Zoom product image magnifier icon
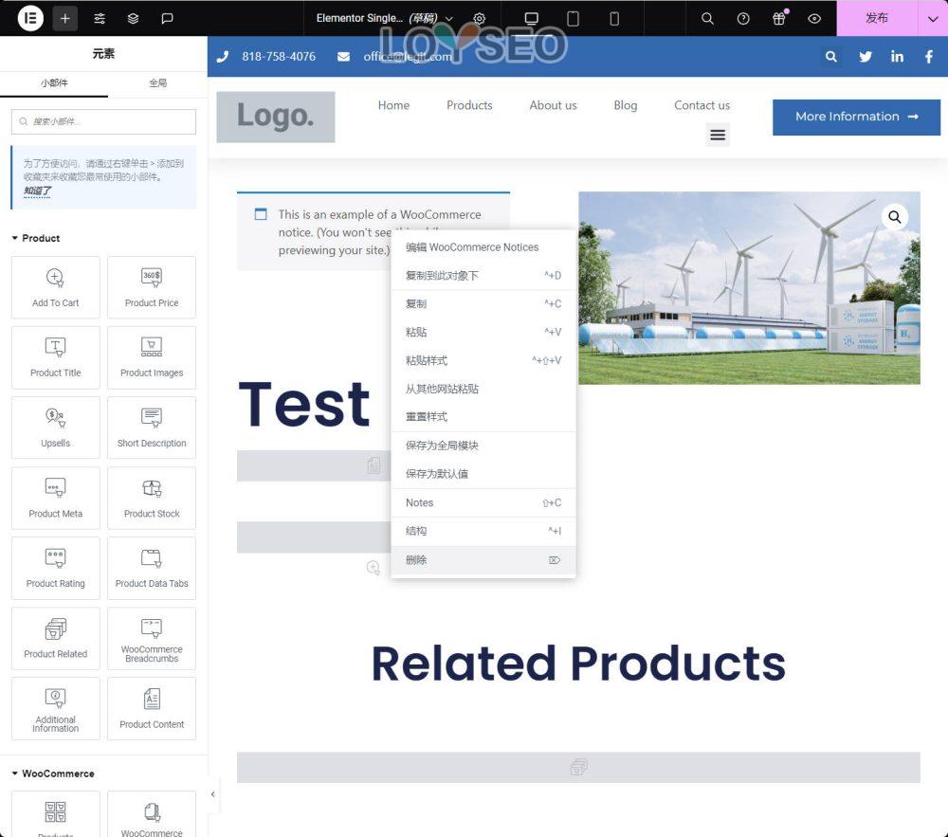The height and width of the screenshot is (837, 948). tap(895, 217)
